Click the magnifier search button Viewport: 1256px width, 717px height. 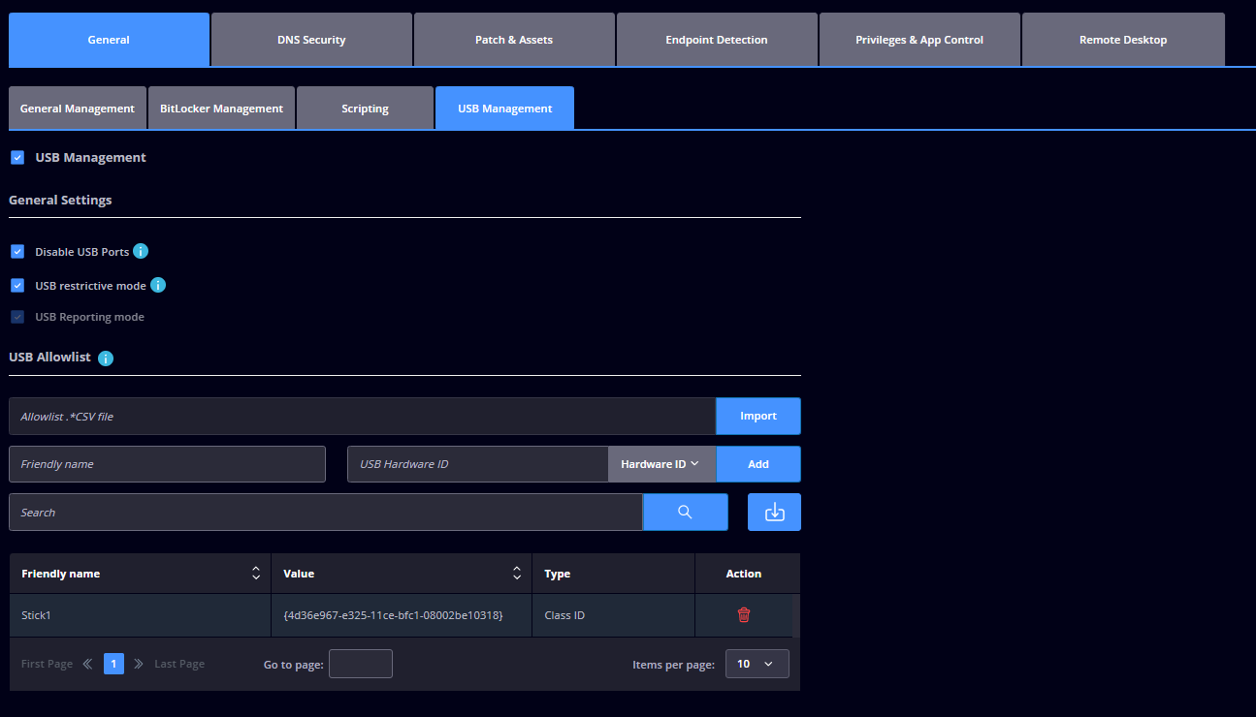685,513
